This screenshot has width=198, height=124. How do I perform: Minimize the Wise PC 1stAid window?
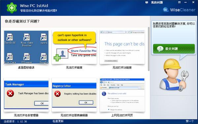185,2
